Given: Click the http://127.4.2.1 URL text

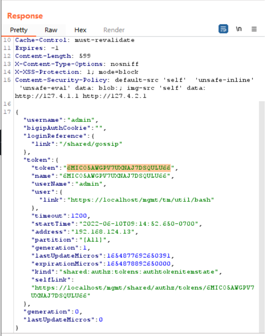Looking at the screenshot, I should tap(114, 96).
